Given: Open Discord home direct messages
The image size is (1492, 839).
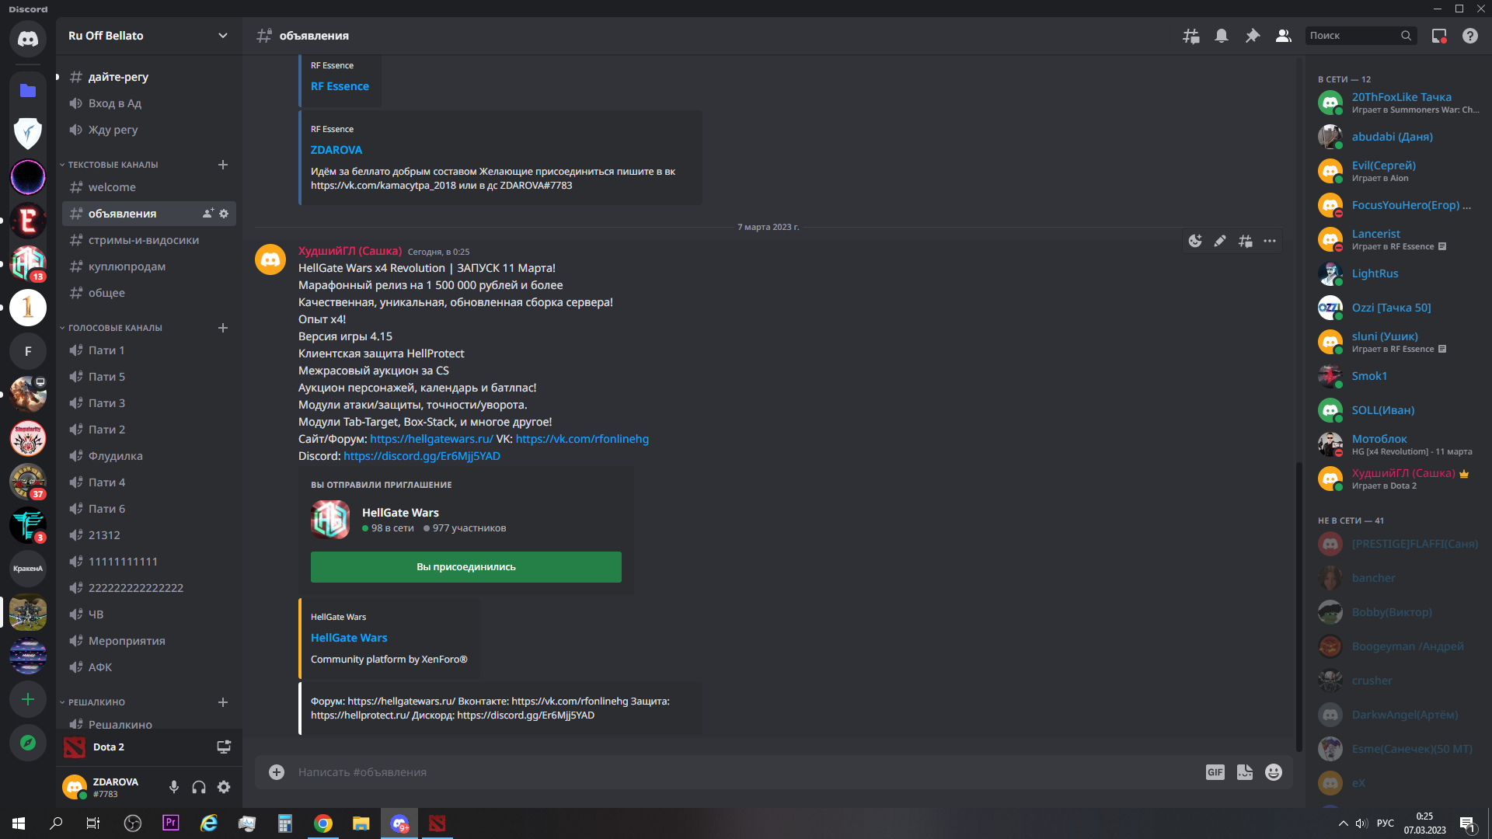Looking at the screenshot, I should (x=28, y=39).
